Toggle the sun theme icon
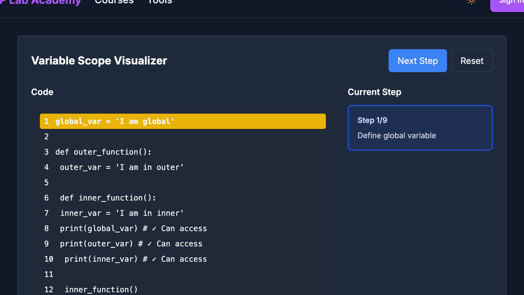The width and height of the screenshot is (524, 295). pos(471,2)
